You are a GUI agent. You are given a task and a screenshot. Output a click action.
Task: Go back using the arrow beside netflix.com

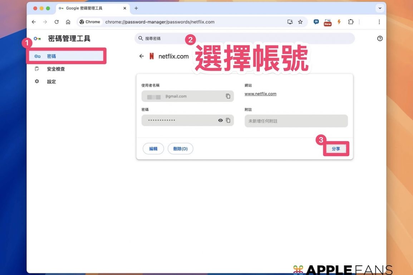click(142, 56)
